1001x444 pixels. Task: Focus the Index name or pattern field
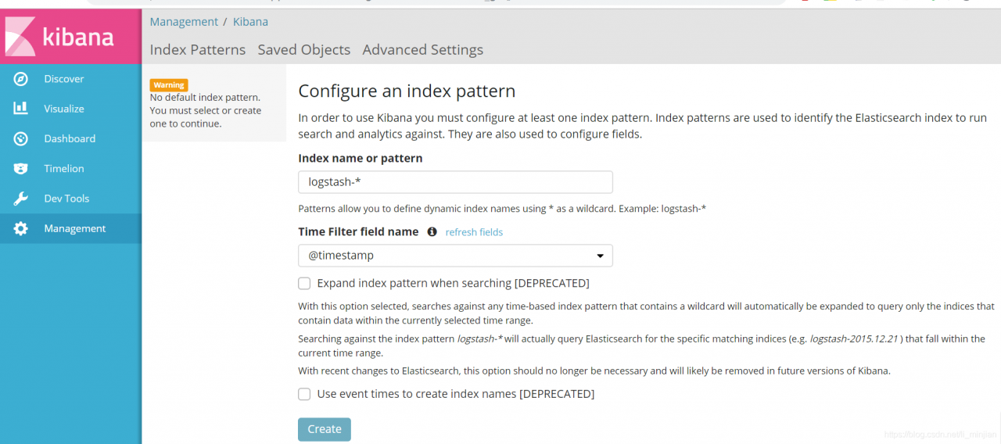455,182
